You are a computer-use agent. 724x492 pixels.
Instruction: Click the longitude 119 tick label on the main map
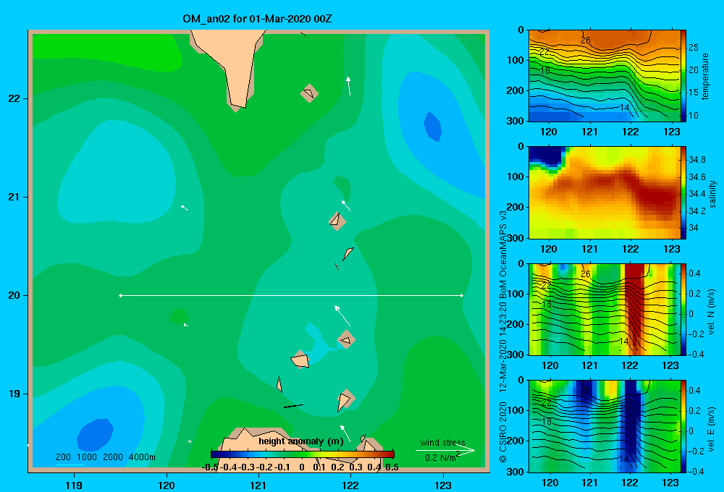point(75,485)
